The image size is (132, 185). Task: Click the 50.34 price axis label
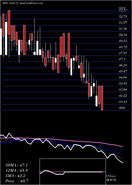pos(123,35)
